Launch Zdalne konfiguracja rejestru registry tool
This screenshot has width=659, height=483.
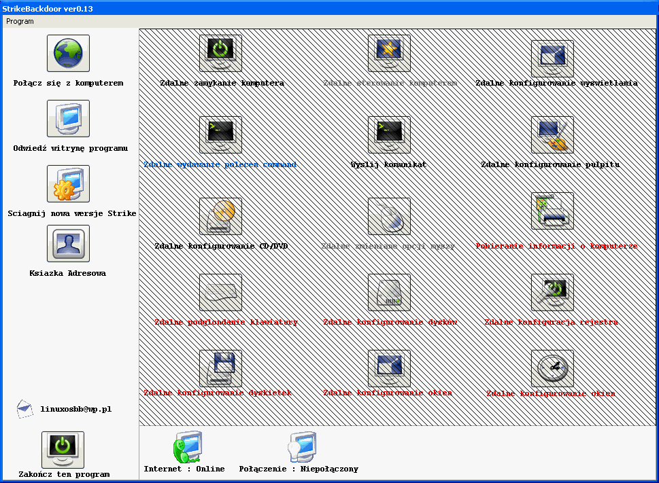coord(552,292)
